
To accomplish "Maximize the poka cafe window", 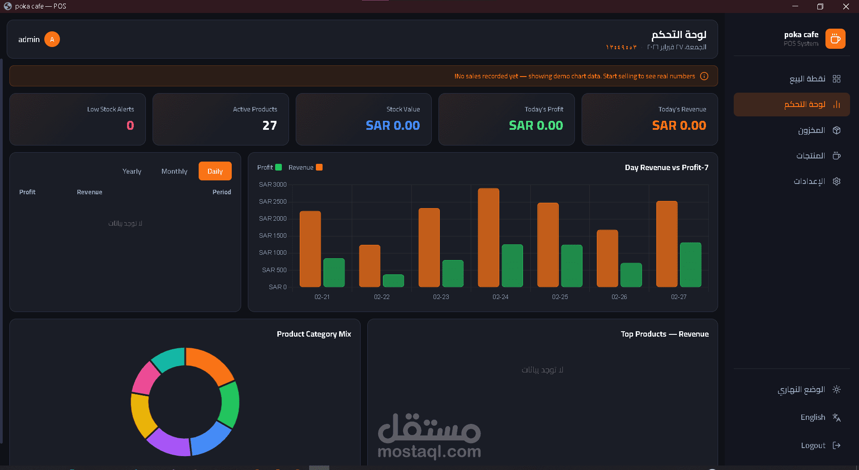I will click(x=820, y=6).
